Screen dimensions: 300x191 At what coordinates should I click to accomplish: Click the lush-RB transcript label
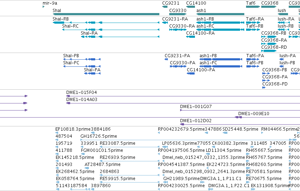286,26
